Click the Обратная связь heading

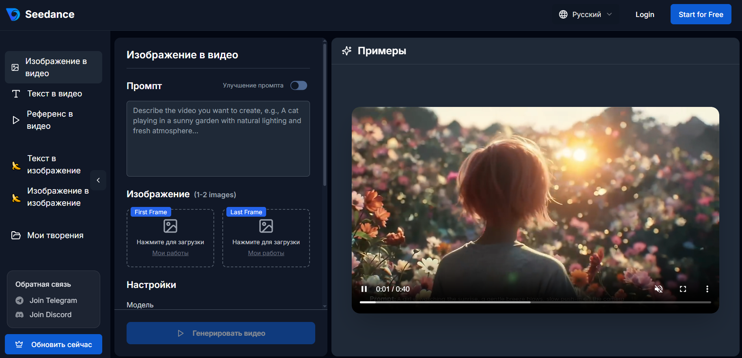[43, 284]
